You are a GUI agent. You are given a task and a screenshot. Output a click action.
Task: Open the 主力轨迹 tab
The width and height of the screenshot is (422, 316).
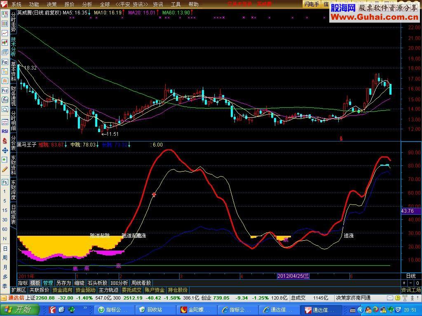[108, 290]
